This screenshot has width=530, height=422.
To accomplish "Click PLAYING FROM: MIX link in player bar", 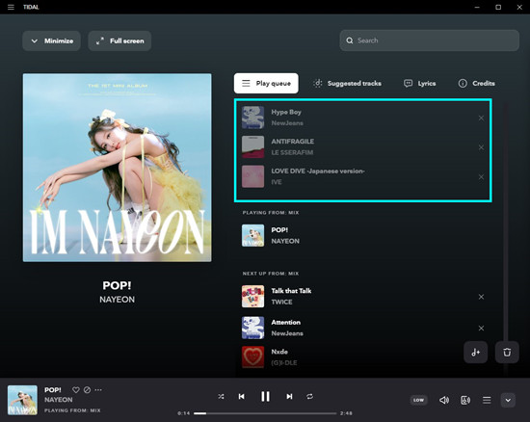I will [72, 410].
